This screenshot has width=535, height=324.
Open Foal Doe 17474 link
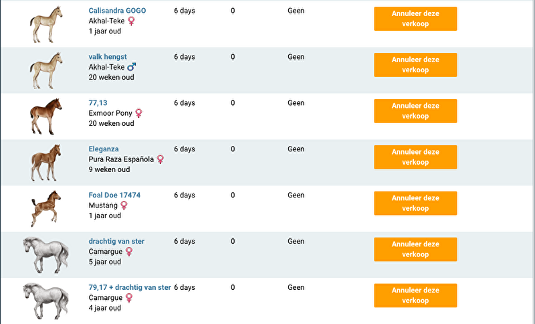click(114, 195)
